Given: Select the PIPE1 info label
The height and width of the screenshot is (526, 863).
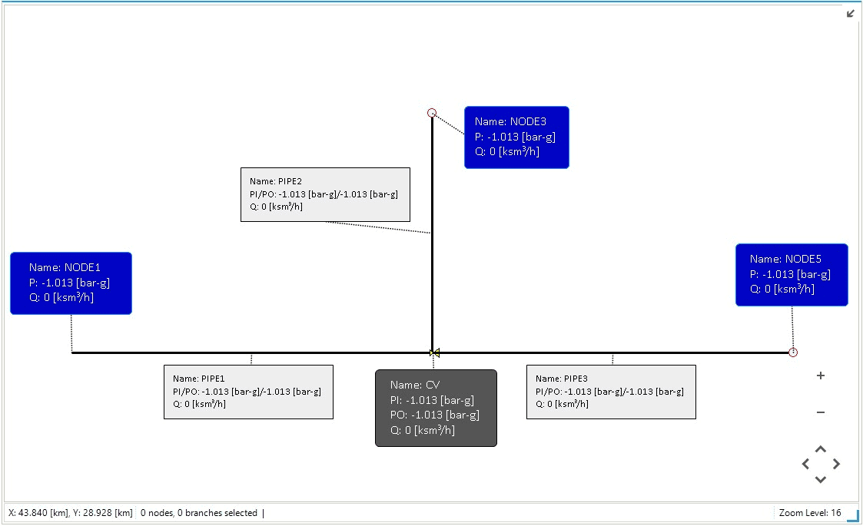Looking at the screenshot, I should pyautogui.click(x=248, y=392).
